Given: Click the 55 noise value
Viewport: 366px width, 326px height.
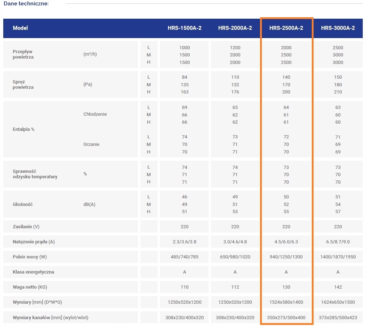Looking at the screenshot, I should click(286, 212).
